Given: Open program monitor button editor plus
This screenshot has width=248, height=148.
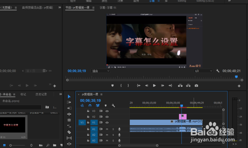Looking at the screenshot, I should pyautogui.click(x=239, y=86).
